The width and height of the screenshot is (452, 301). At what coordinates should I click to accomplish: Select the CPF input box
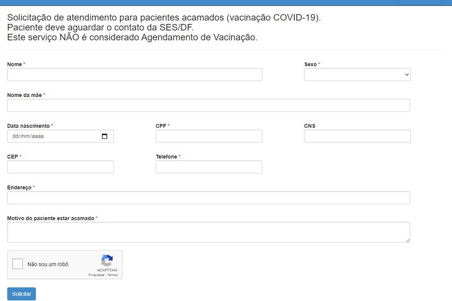coord(209,136)
